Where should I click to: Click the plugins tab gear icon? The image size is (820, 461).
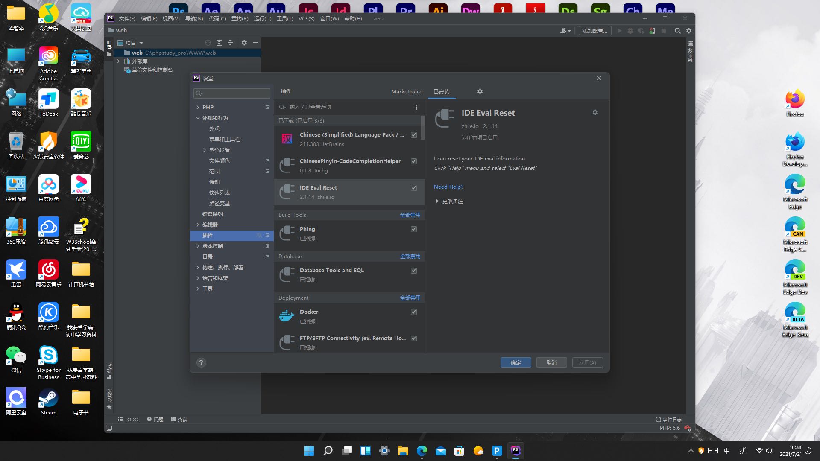pyautogui.click(x=480, y=91)
